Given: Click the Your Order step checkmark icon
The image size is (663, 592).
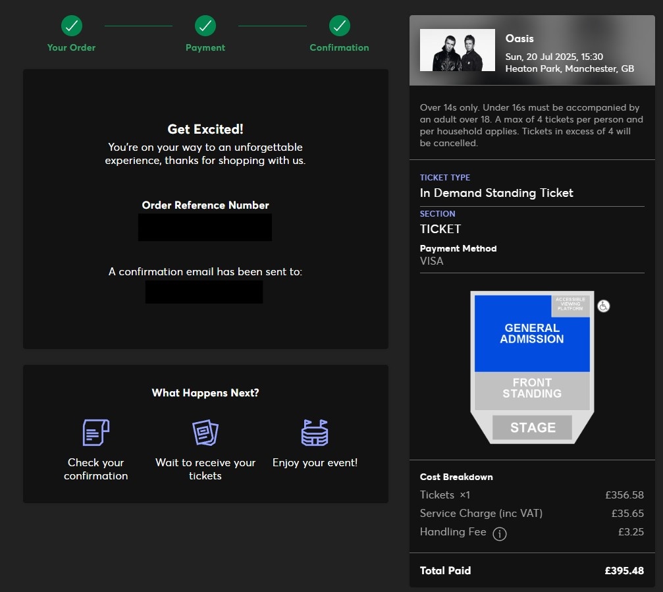Looking at the screenshot, I should tap(72, 26).
